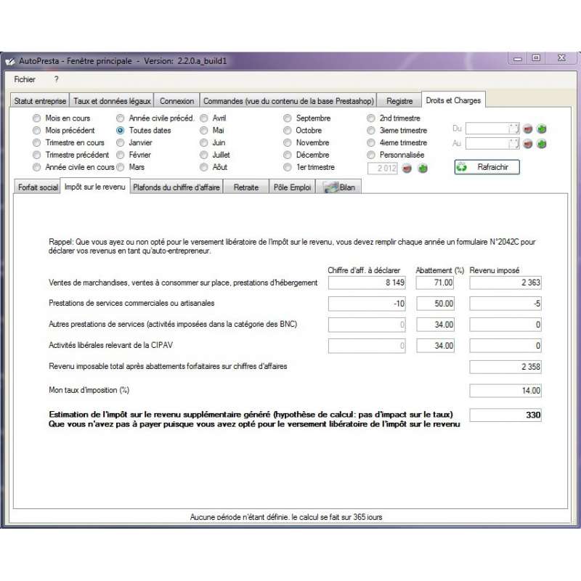581x581 pixels.
Task: Select the Droits et Charges tab
Action: point(453,100)
